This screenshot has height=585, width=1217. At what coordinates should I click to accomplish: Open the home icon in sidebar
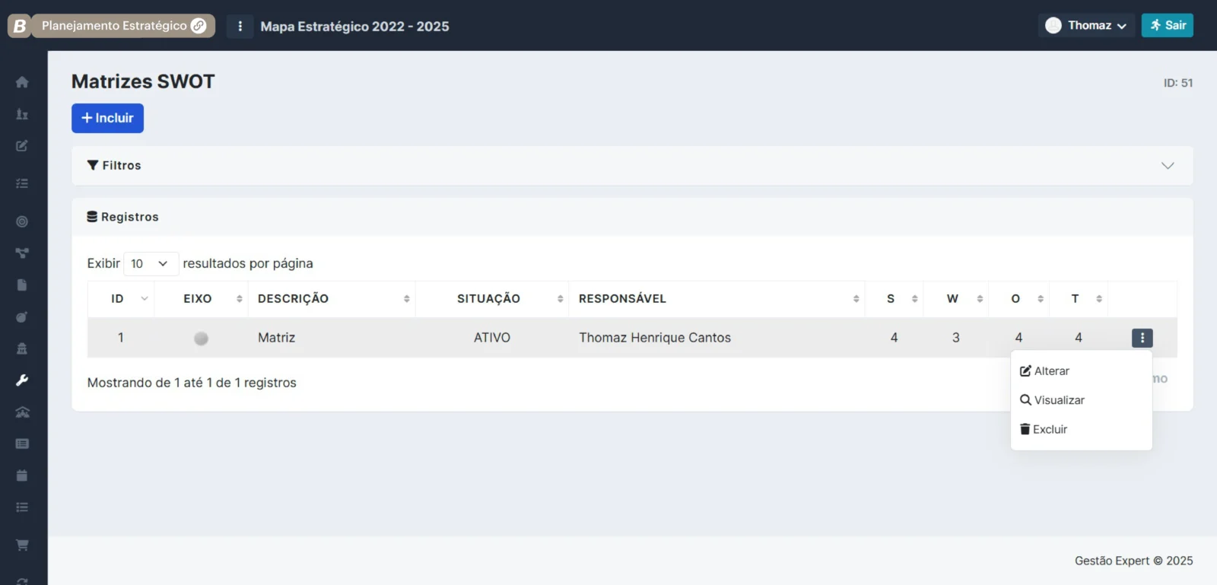(22, 82)
